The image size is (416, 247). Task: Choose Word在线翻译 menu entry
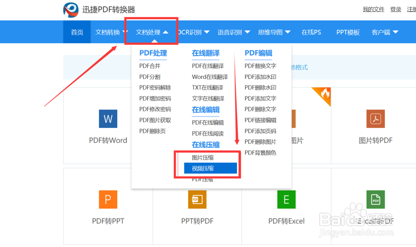tap(210, 77)
